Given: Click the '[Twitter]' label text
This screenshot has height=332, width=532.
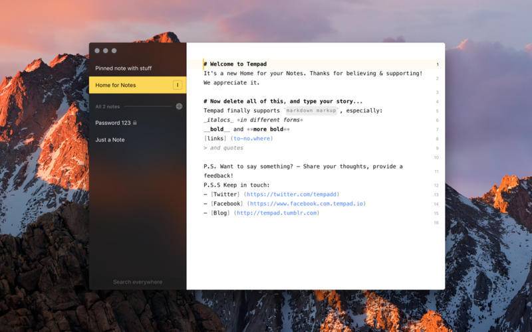Looking at the screenshot, I should pos(225,194).
